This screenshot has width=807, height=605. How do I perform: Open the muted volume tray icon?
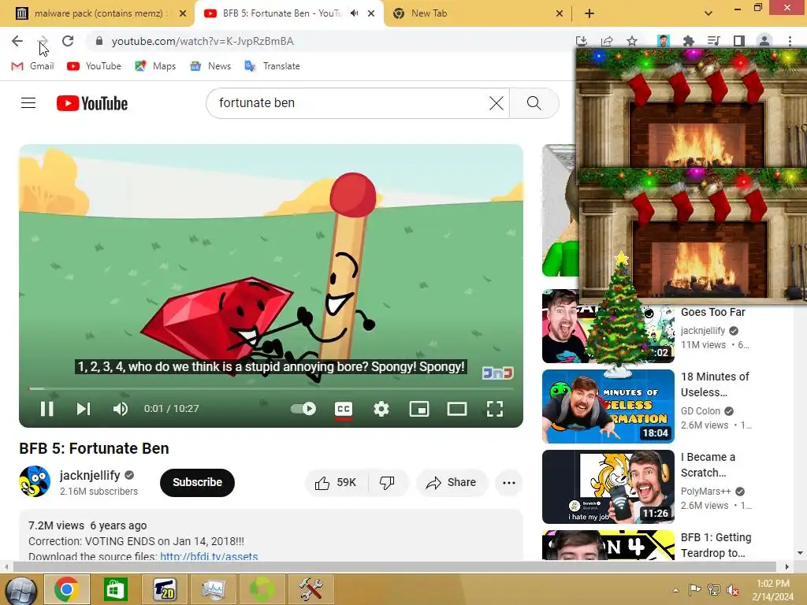pyautogui.click(x=732, y=590)
